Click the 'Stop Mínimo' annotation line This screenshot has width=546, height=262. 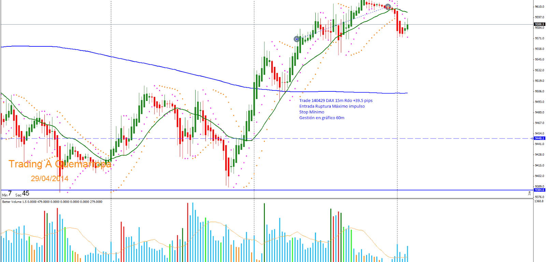[x=312, y=112]
